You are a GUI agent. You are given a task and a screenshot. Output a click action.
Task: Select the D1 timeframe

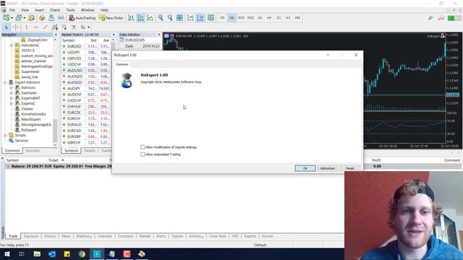279,18
